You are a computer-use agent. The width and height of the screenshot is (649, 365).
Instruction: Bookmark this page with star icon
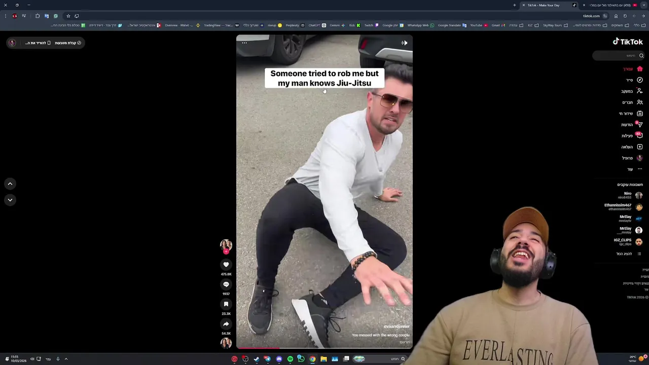point(68,16)
